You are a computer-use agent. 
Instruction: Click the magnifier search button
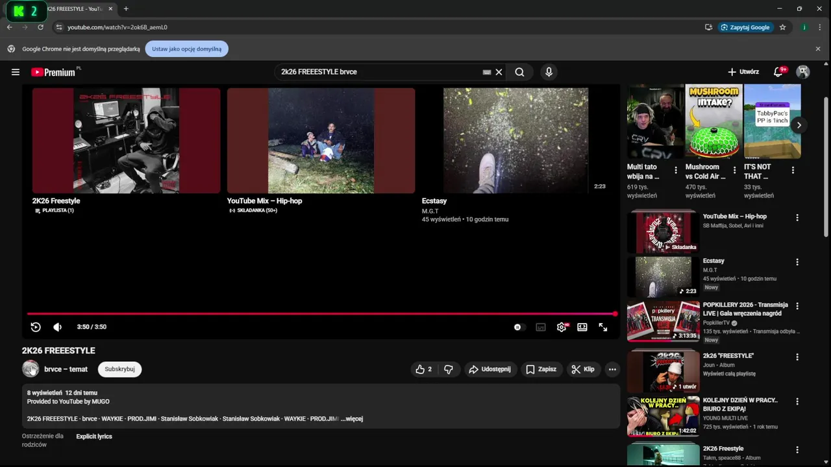(519, 72)
